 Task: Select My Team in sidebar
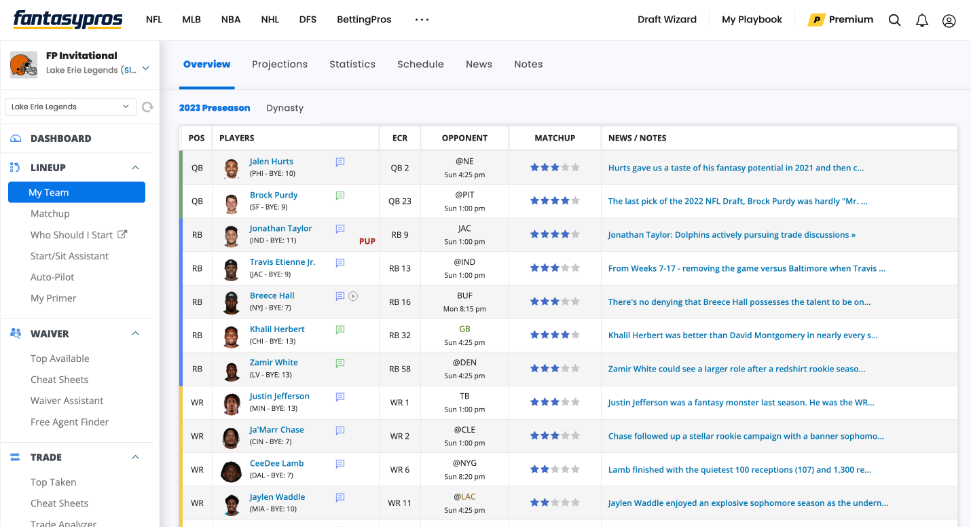[77, 192]
